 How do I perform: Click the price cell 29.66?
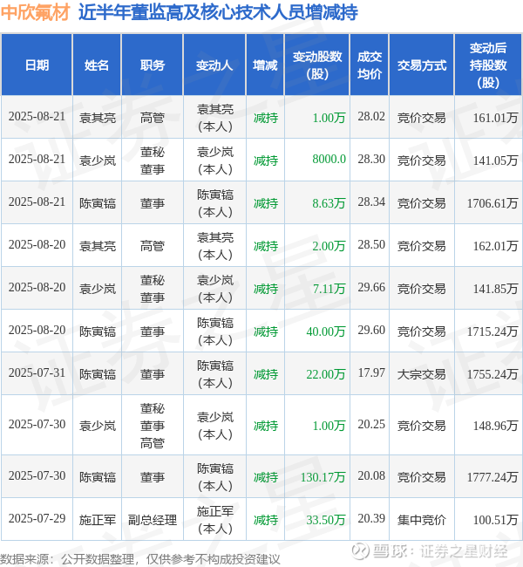[371, 287]
